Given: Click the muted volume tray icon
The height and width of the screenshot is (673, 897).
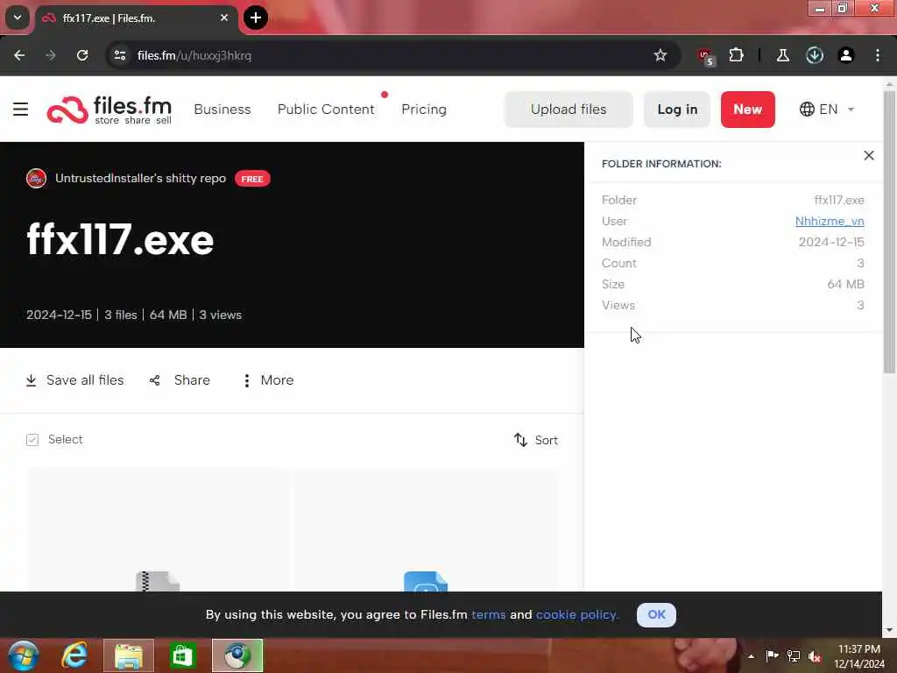Looking at the screenshot, I should coord(814,655).
